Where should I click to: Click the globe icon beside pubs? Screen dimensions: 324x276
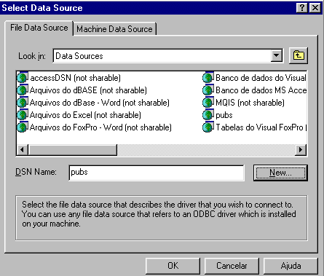(208, 115)
